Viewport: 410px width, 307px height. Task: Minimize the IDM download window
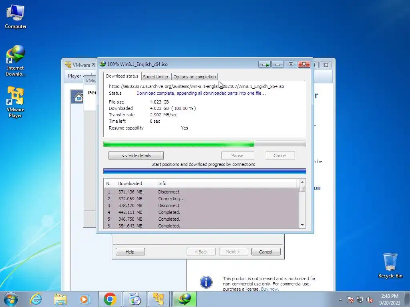277,64
